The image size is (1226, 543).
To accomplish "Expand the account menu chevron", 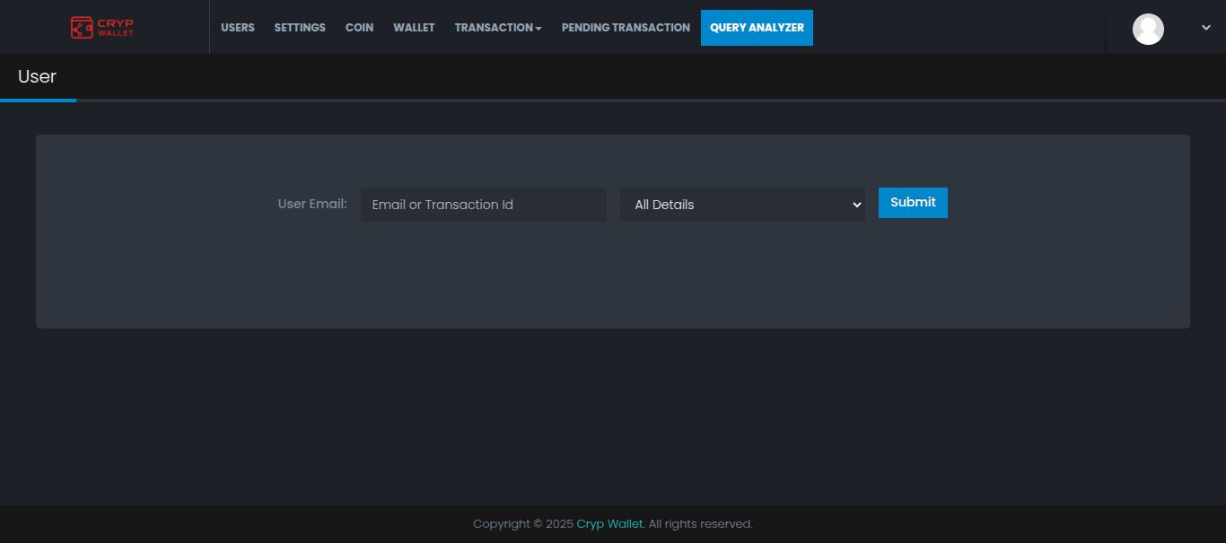I will (x=1205, y=28).
